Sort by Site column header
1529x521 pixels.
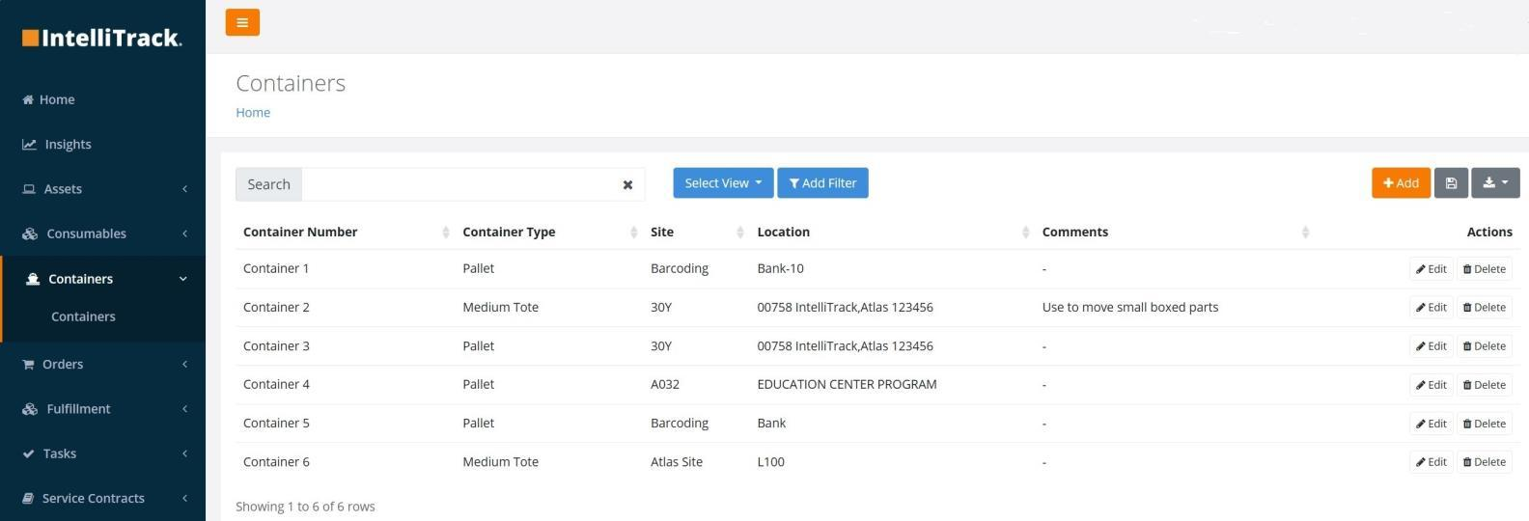click(696, 232)
